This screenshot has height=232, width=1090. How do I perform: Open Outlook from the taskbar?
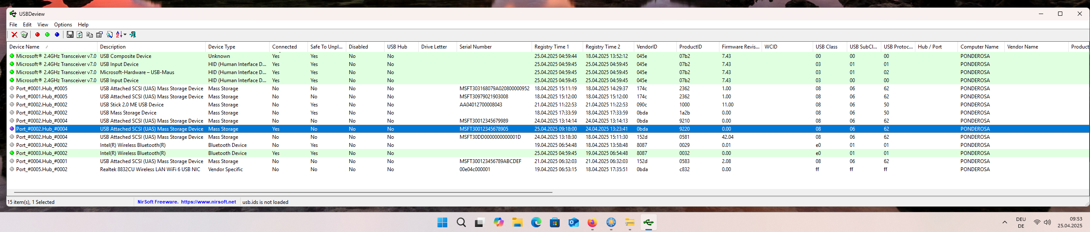574,223
